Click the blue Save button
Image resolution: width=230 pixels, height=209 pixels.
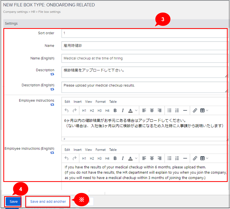(13, 202)
